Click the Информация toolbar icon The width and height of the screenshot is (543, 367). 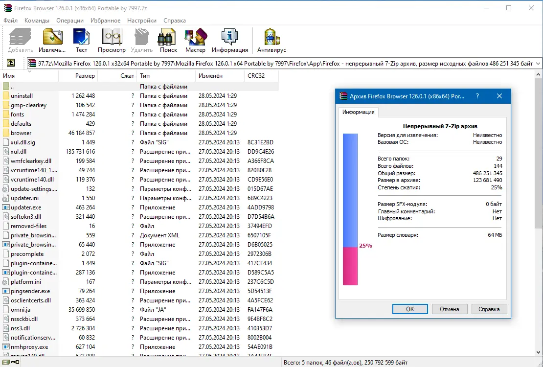click(230, 41)
